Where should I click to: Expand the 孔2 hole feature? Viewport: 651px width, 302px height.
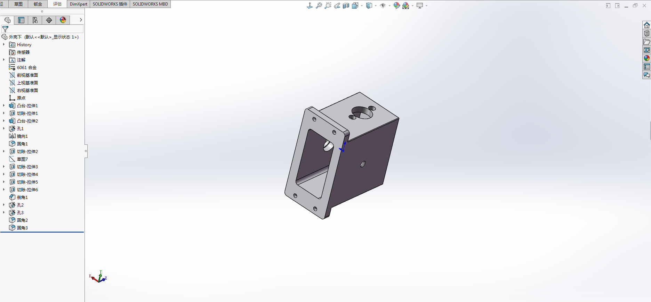(4, 205)
